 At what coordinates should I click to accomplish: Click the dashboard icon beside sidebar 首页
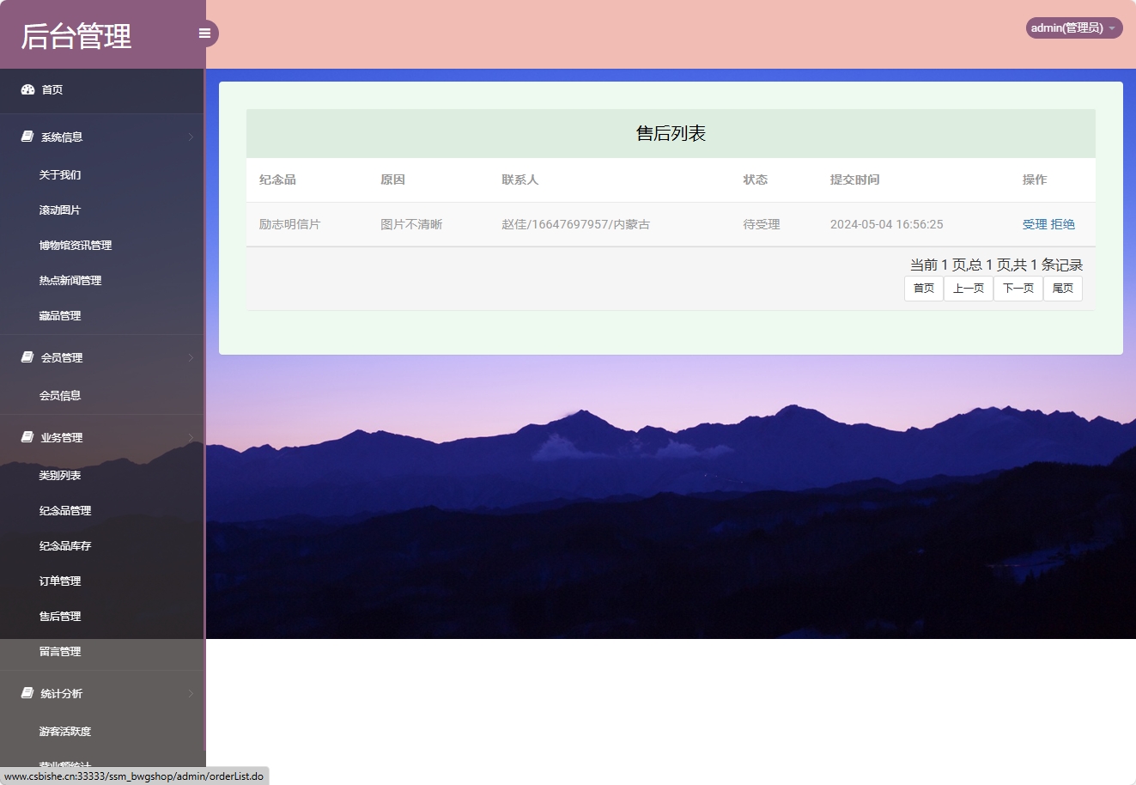point(27,89)
